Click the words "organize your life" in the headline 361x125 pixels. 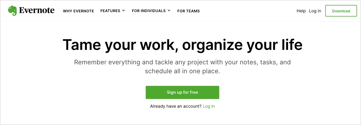coord(242,45)
